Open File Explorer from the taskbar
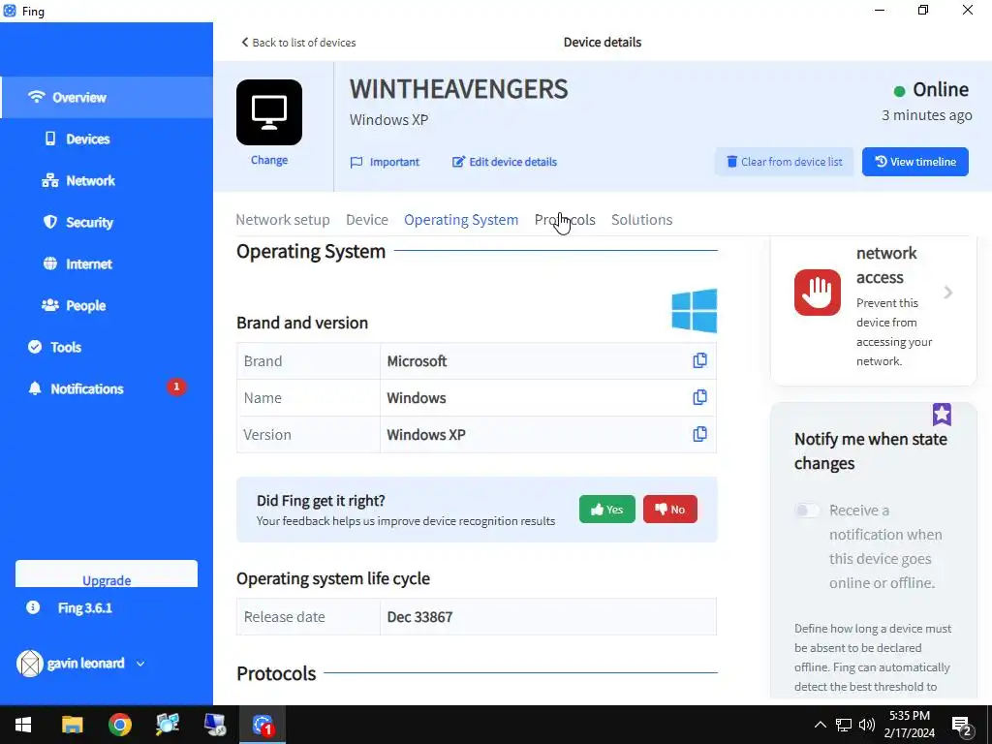 (72, 725)
